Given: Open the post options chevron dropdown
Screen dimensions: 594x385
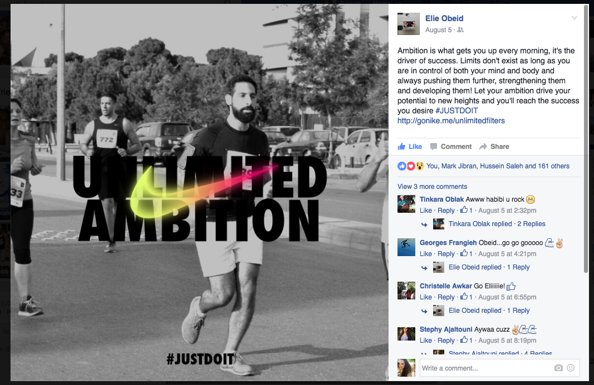Looking at the screenshot, I should (x=575, y=18).
